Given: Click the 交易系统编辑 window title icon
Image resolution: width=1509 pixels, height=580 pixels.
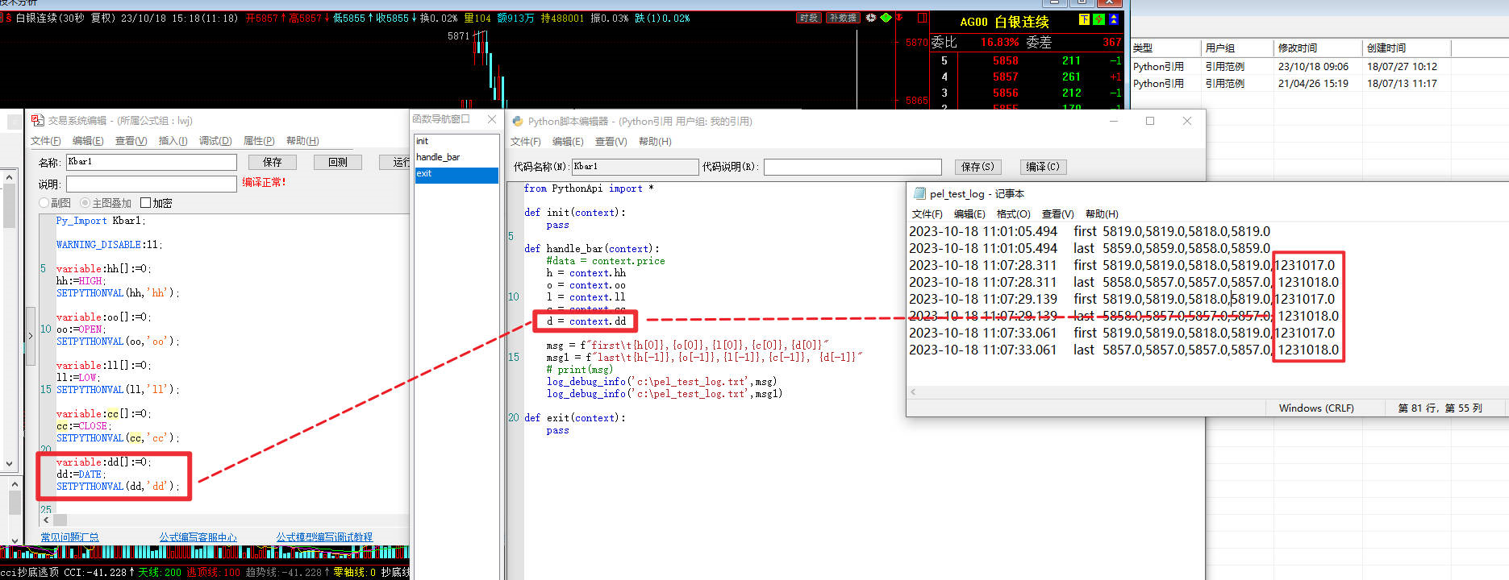Looking at the screenshot, I should (x=37, y=120).
